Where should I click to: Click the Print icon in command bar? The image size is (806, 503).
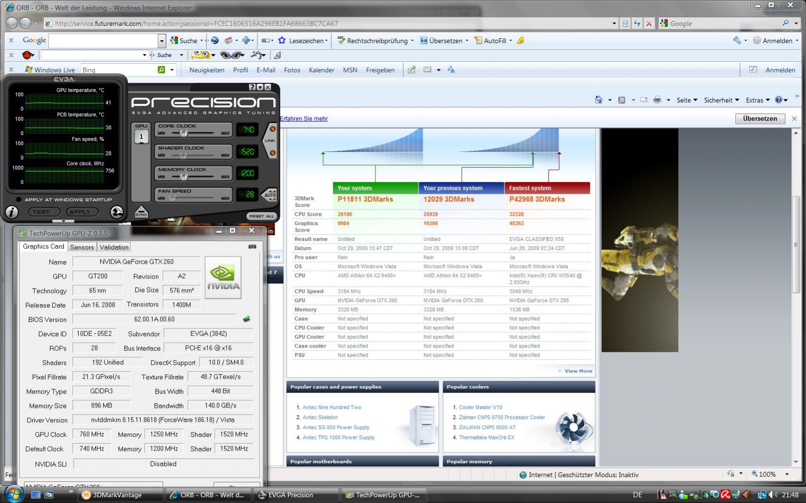point(657,100)
